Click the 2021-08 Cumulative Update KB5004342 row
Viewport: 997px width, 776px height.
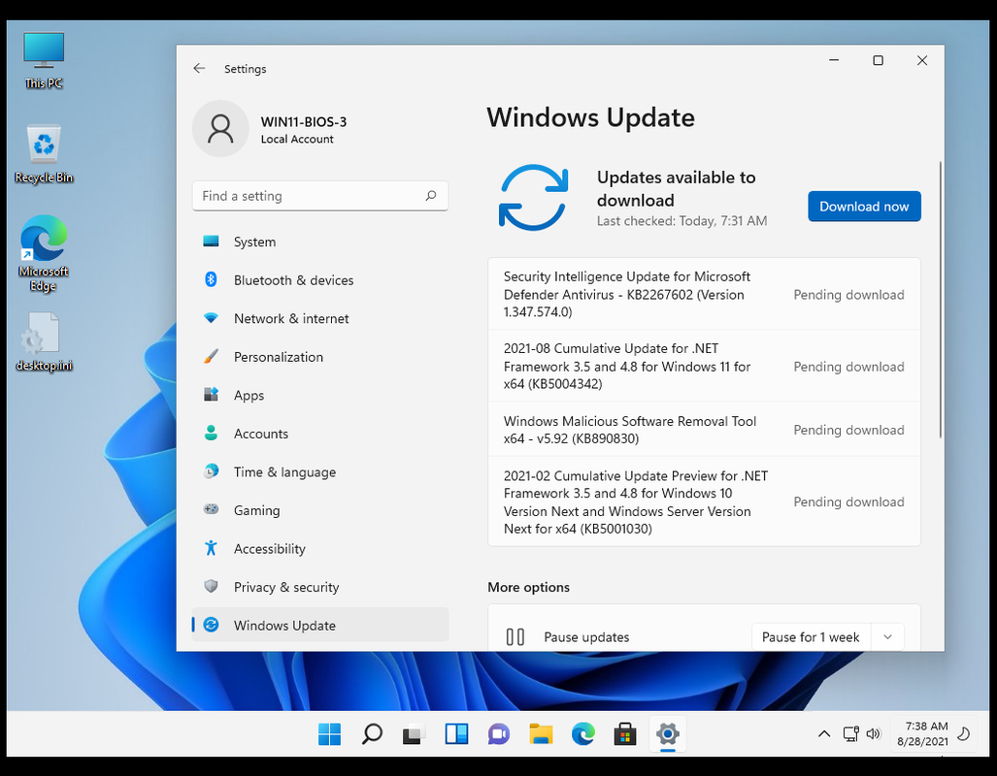[x=705, y=366]
